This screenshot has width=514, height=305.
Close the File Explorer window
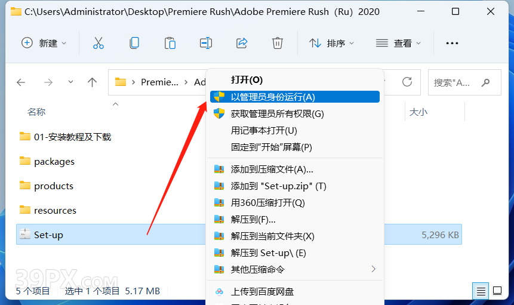(491, 11)
